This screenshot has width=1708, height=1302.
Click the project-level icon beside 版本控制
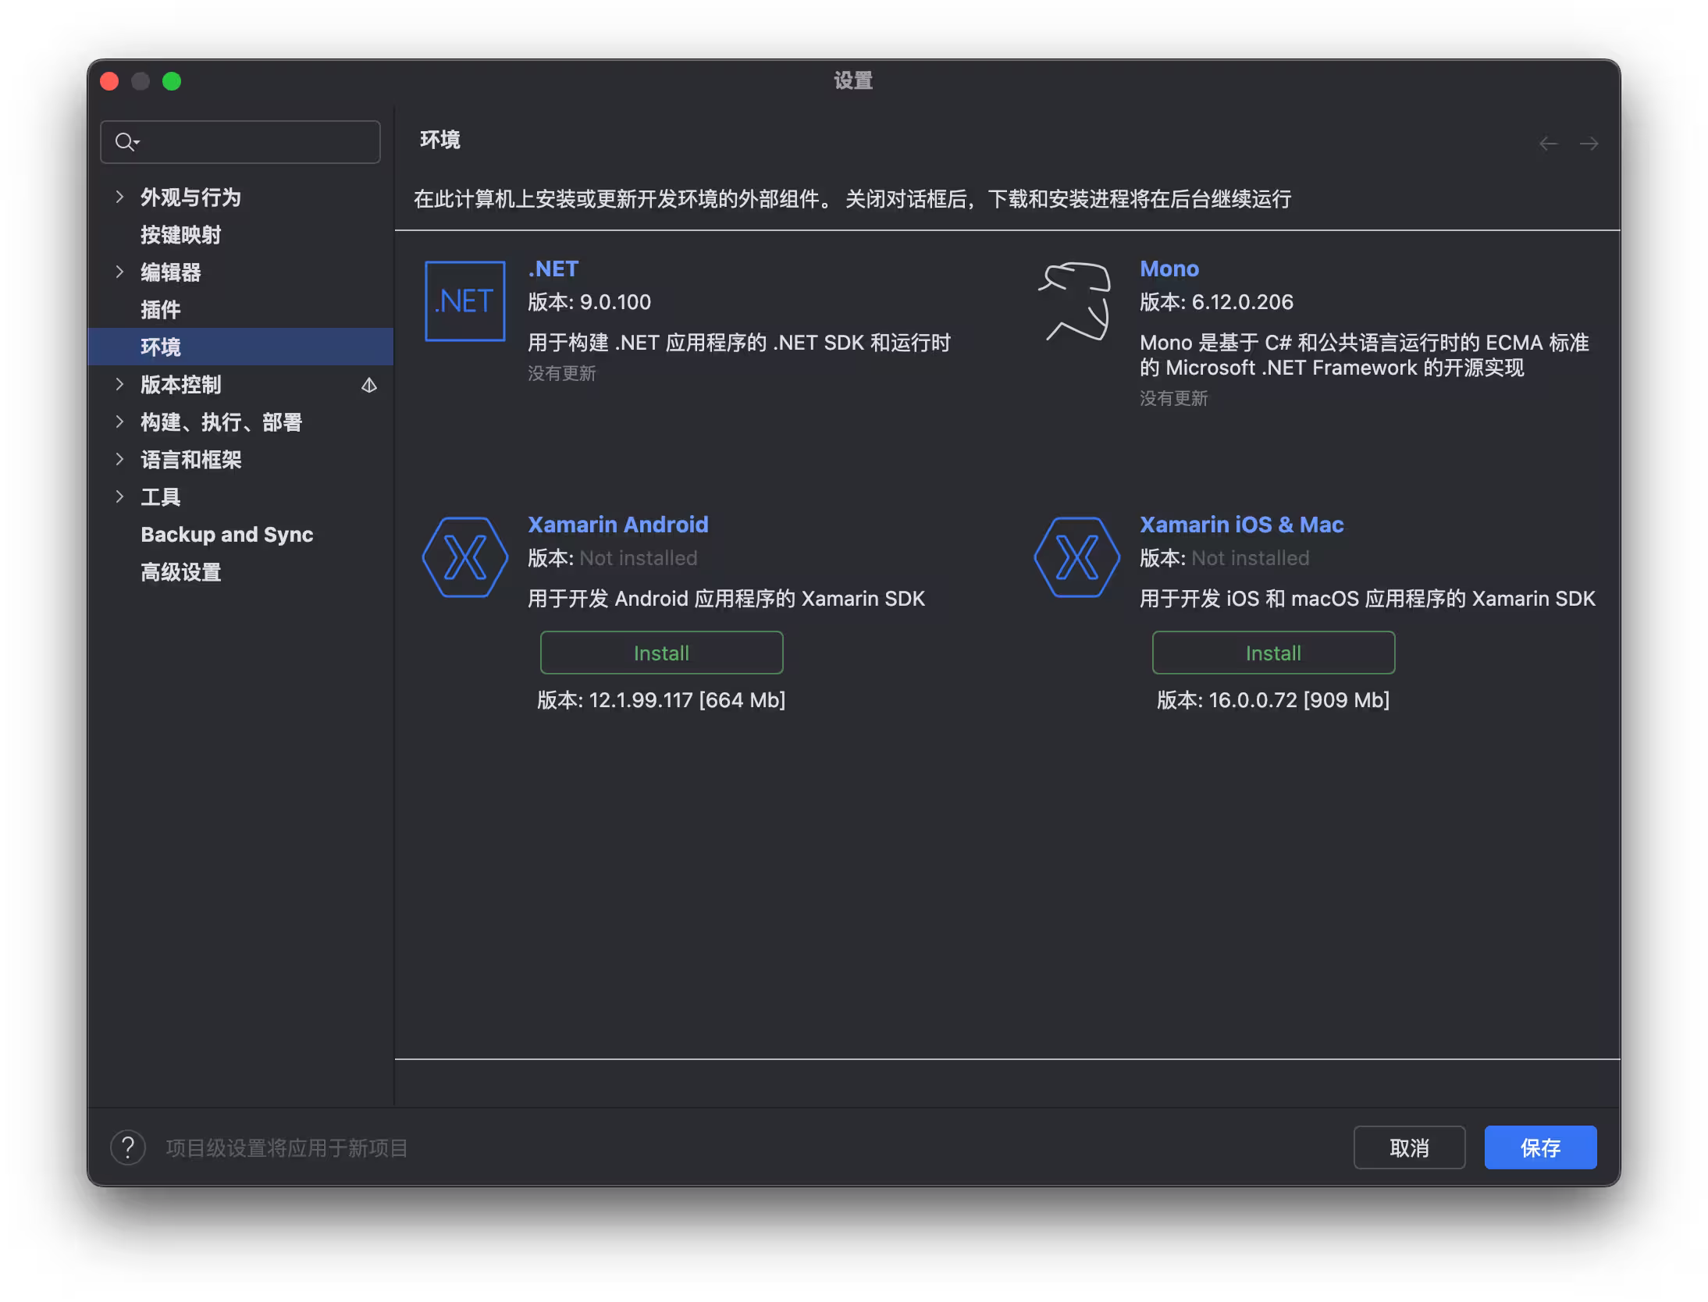point(369,385)
